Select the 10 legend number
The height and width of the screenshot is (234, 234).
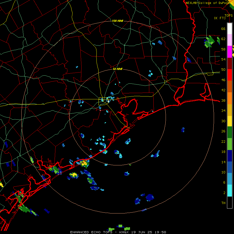pos(223,172)
